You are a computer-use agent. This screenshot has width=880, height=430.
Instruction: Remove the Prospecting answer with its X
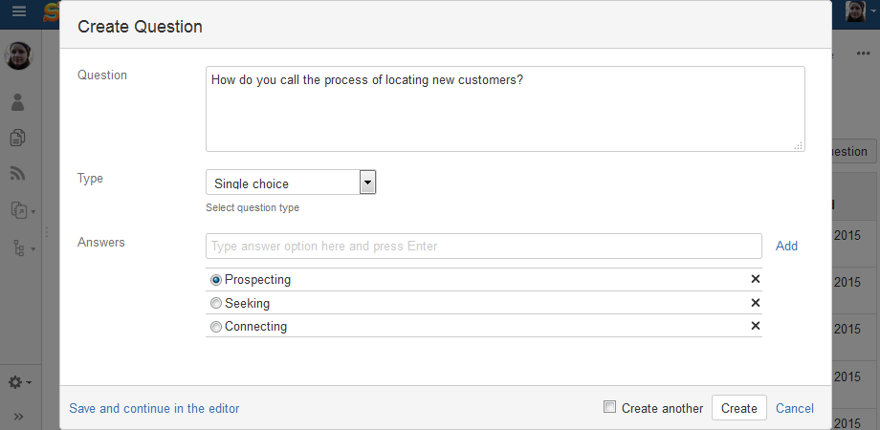(x=755, y=280)
